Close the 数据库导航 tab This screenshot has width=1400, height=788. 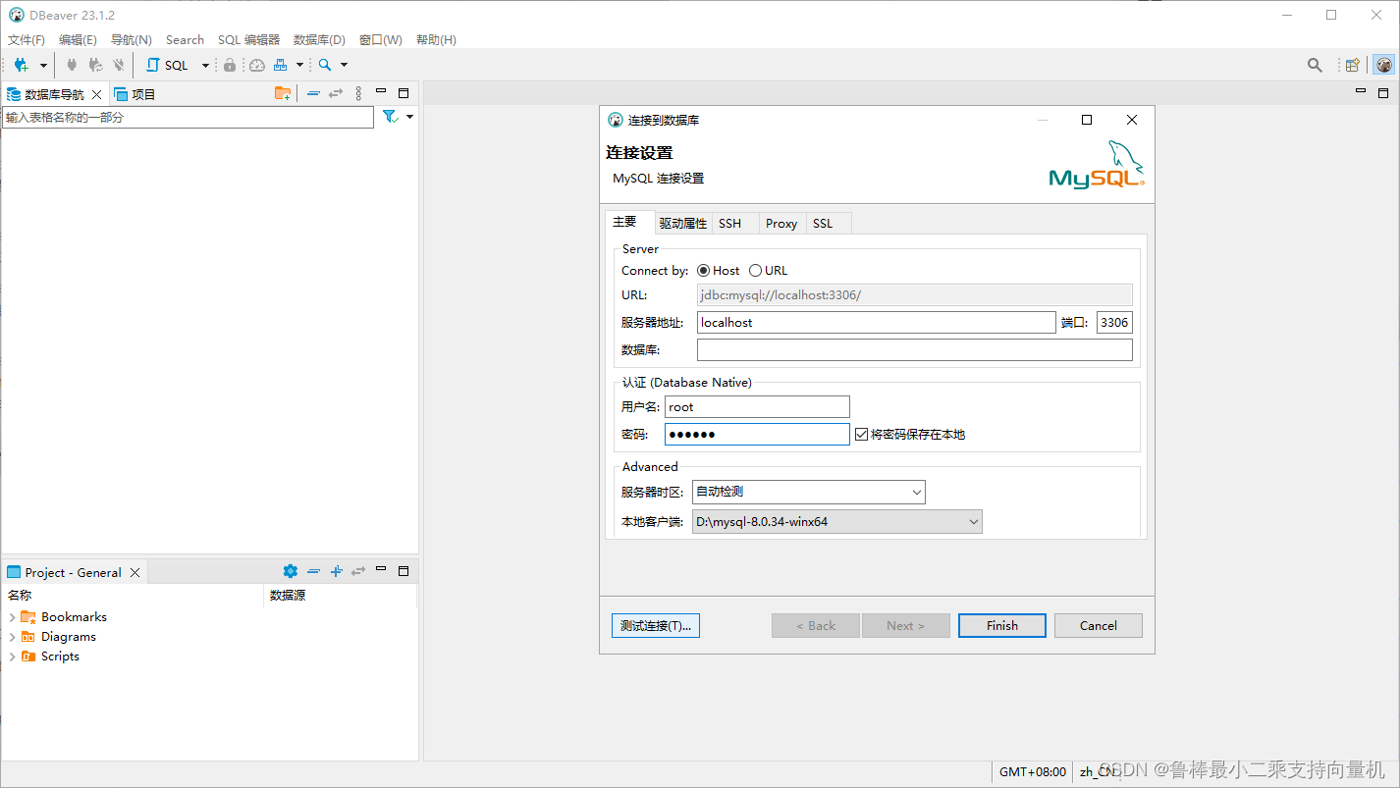[x=96, y=94]
